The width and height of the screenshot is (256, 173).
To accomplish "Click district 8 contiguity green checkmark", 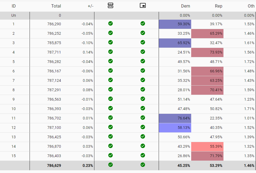I will point(111,89).
